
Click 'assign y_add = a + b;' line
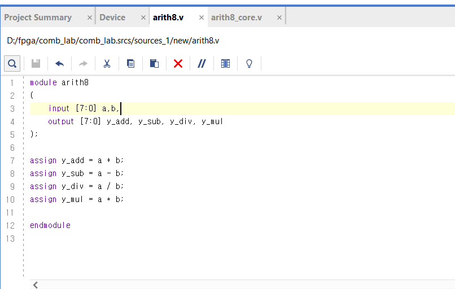pos(77,160)
